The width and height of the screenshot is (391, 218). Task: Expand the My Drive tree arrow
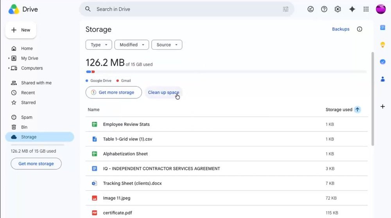9,58
